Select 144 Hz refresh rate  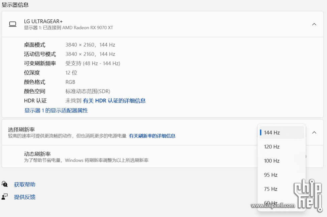282,132
